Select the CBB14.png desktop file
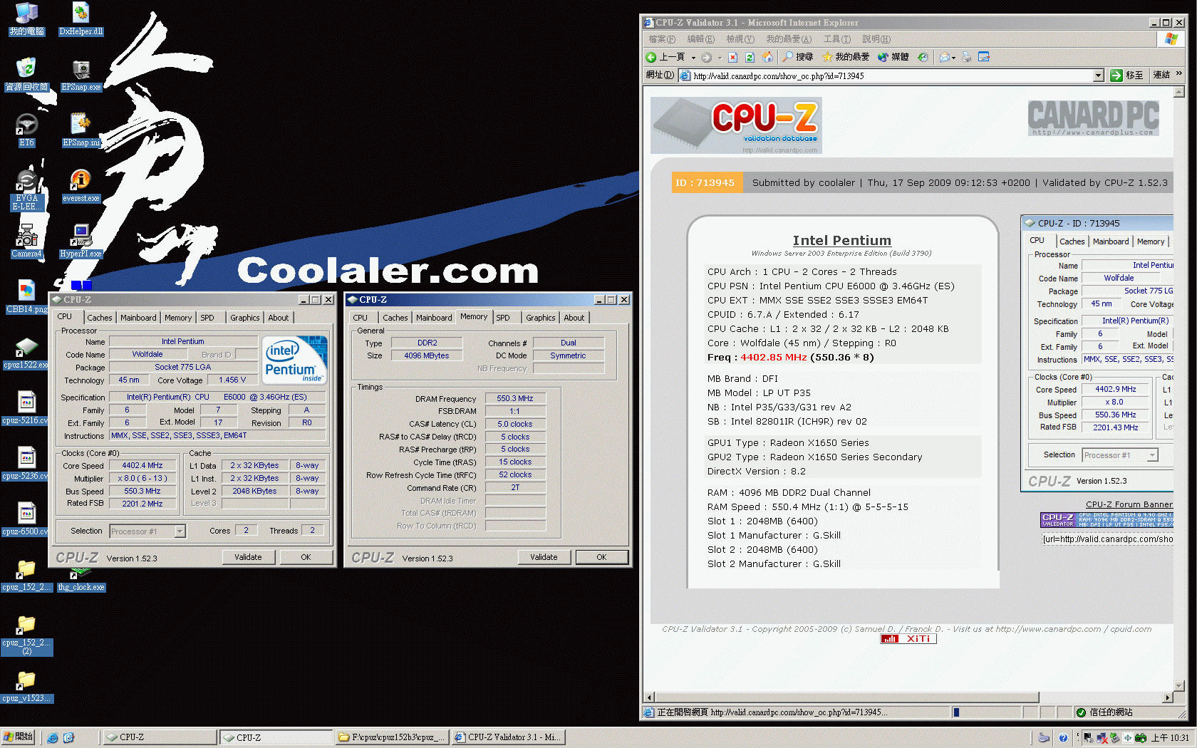Screen dimensions: 1197x748 pyautogui.click(x=26, y=296)
